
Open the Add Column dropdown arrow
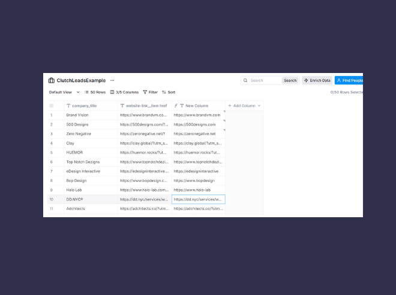(x=259, y=106)
